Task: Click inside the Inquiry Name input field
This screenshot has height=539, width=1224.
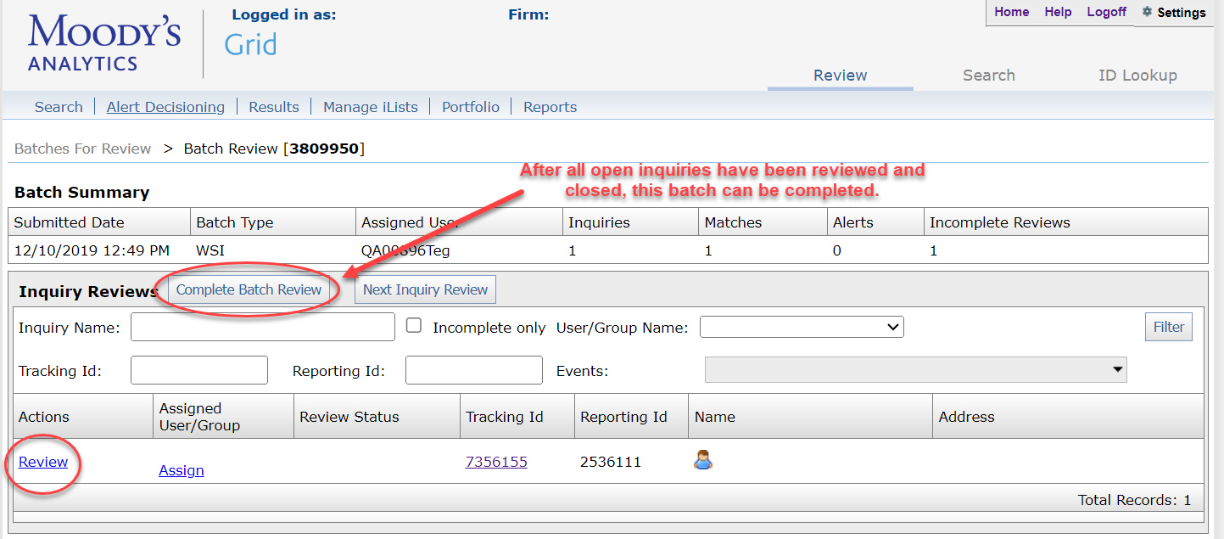Action: coord(262,326)
